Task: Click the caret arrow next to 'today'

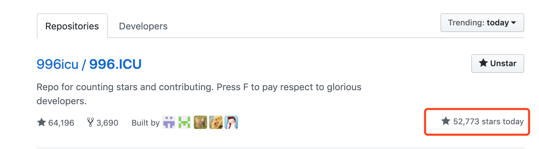Action: [x=514, y=23]
